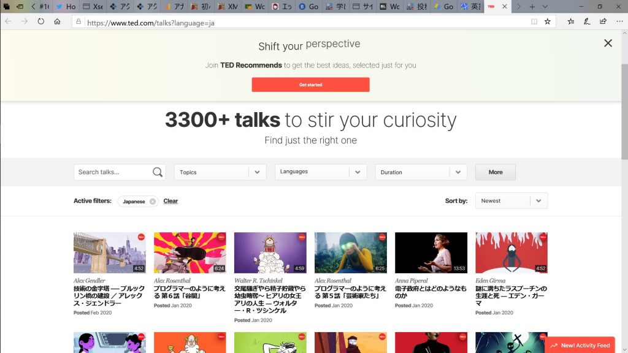Switch to the "英" tab
Screen dimensions: 628x353
pos(471,6)
